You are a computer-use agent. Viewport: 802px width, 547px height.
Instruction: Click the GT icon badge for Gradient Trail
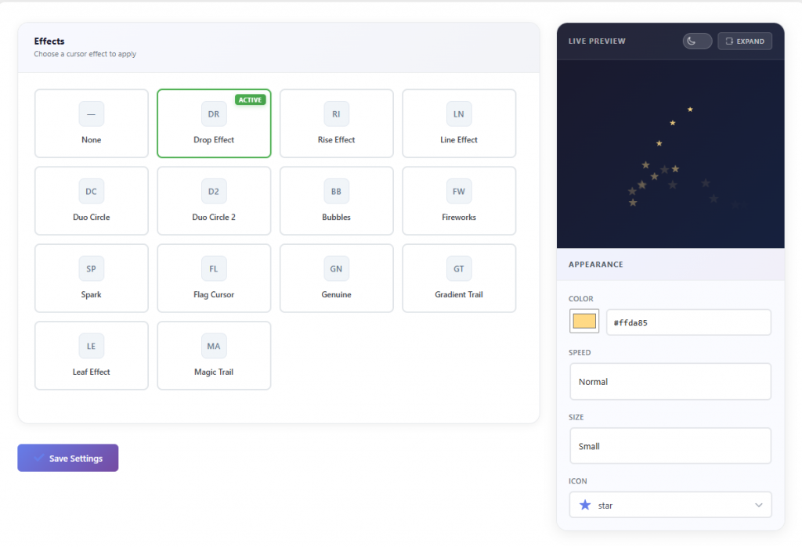[x=459, y=268]
